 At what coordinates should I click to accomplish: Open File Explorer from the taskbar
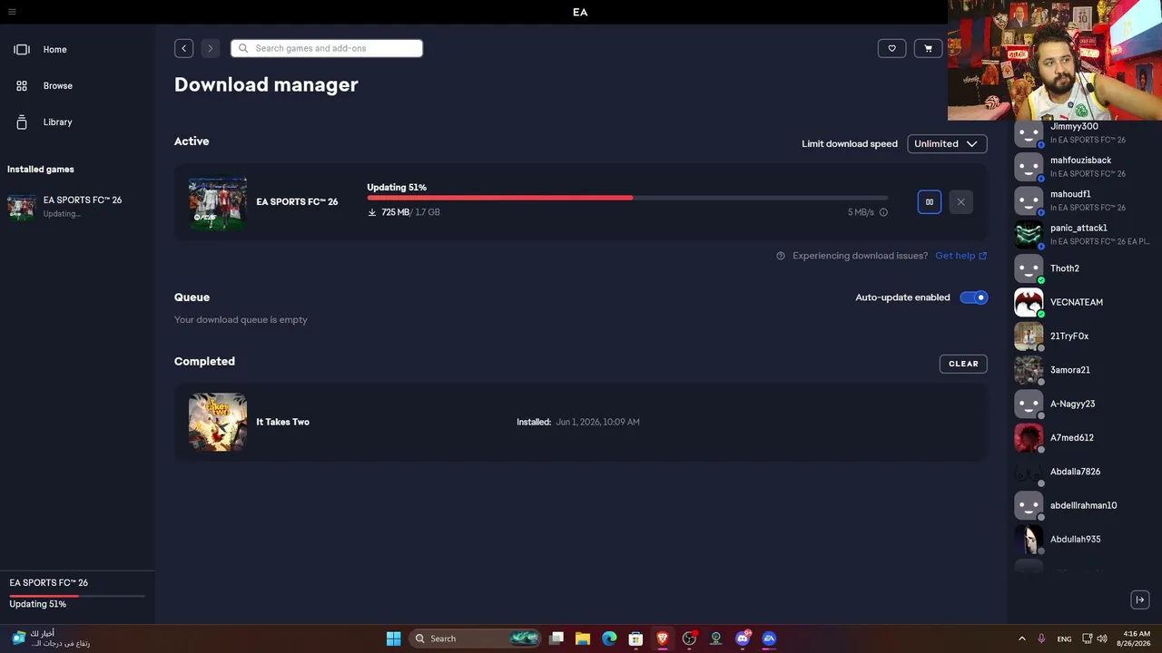(x=583, y=638)
